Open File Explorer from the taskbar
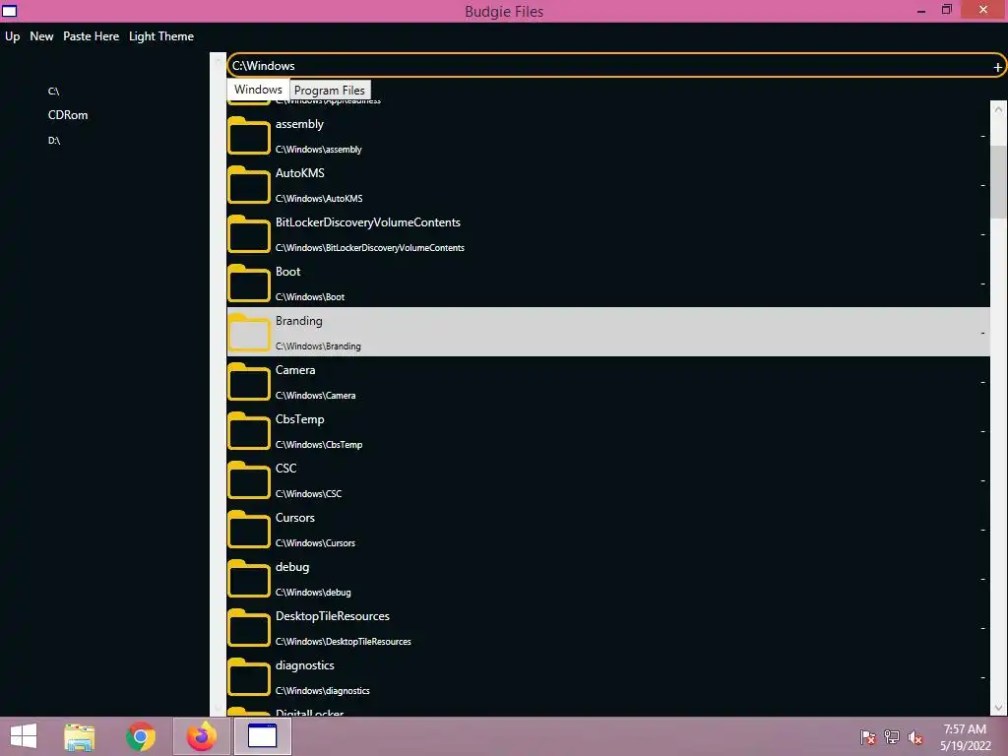This screenshot has width=1008, height=756. [x=79, y=736]
